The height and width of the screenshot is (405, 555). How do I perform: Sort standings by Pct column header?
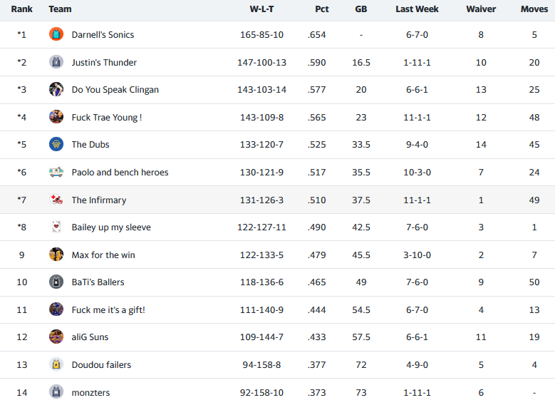tap(322, 9)
